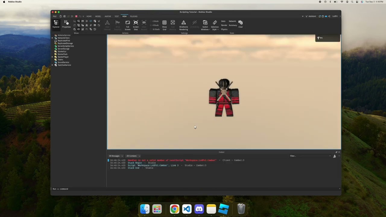Open the Properties panel button
Screen dimensions: 386x217
click(66, 24)
